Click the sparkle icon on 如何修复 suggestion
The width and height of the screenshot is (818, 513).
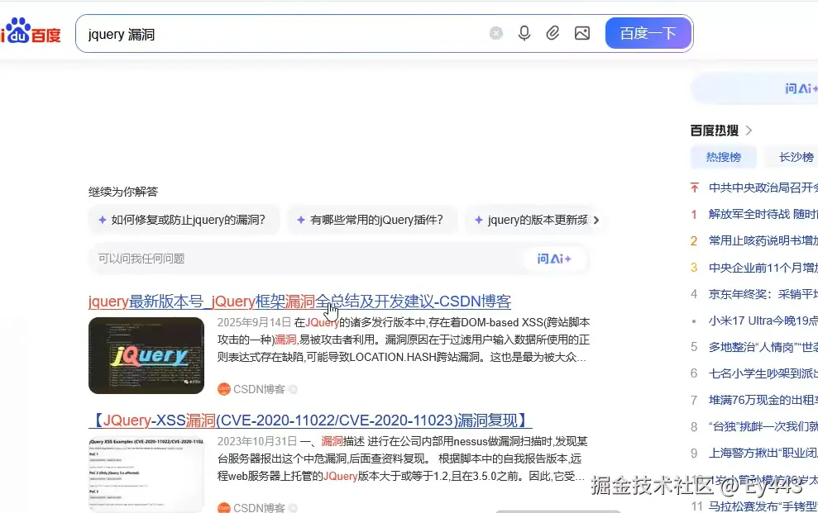click(103, 220)
